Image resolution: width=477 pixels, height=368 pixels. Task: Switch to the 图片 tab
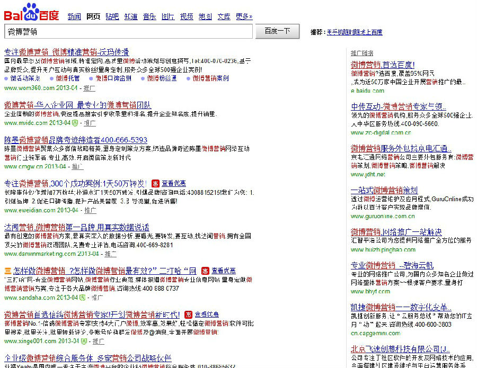[x=168, y=16]
